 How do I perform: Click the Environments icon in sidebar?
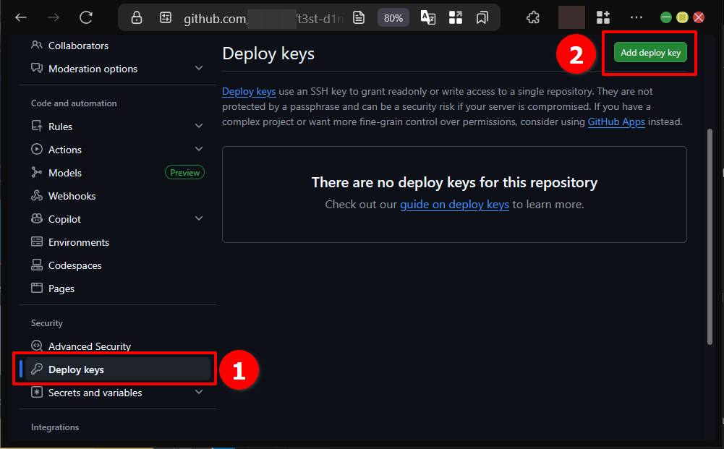point(37,242)
